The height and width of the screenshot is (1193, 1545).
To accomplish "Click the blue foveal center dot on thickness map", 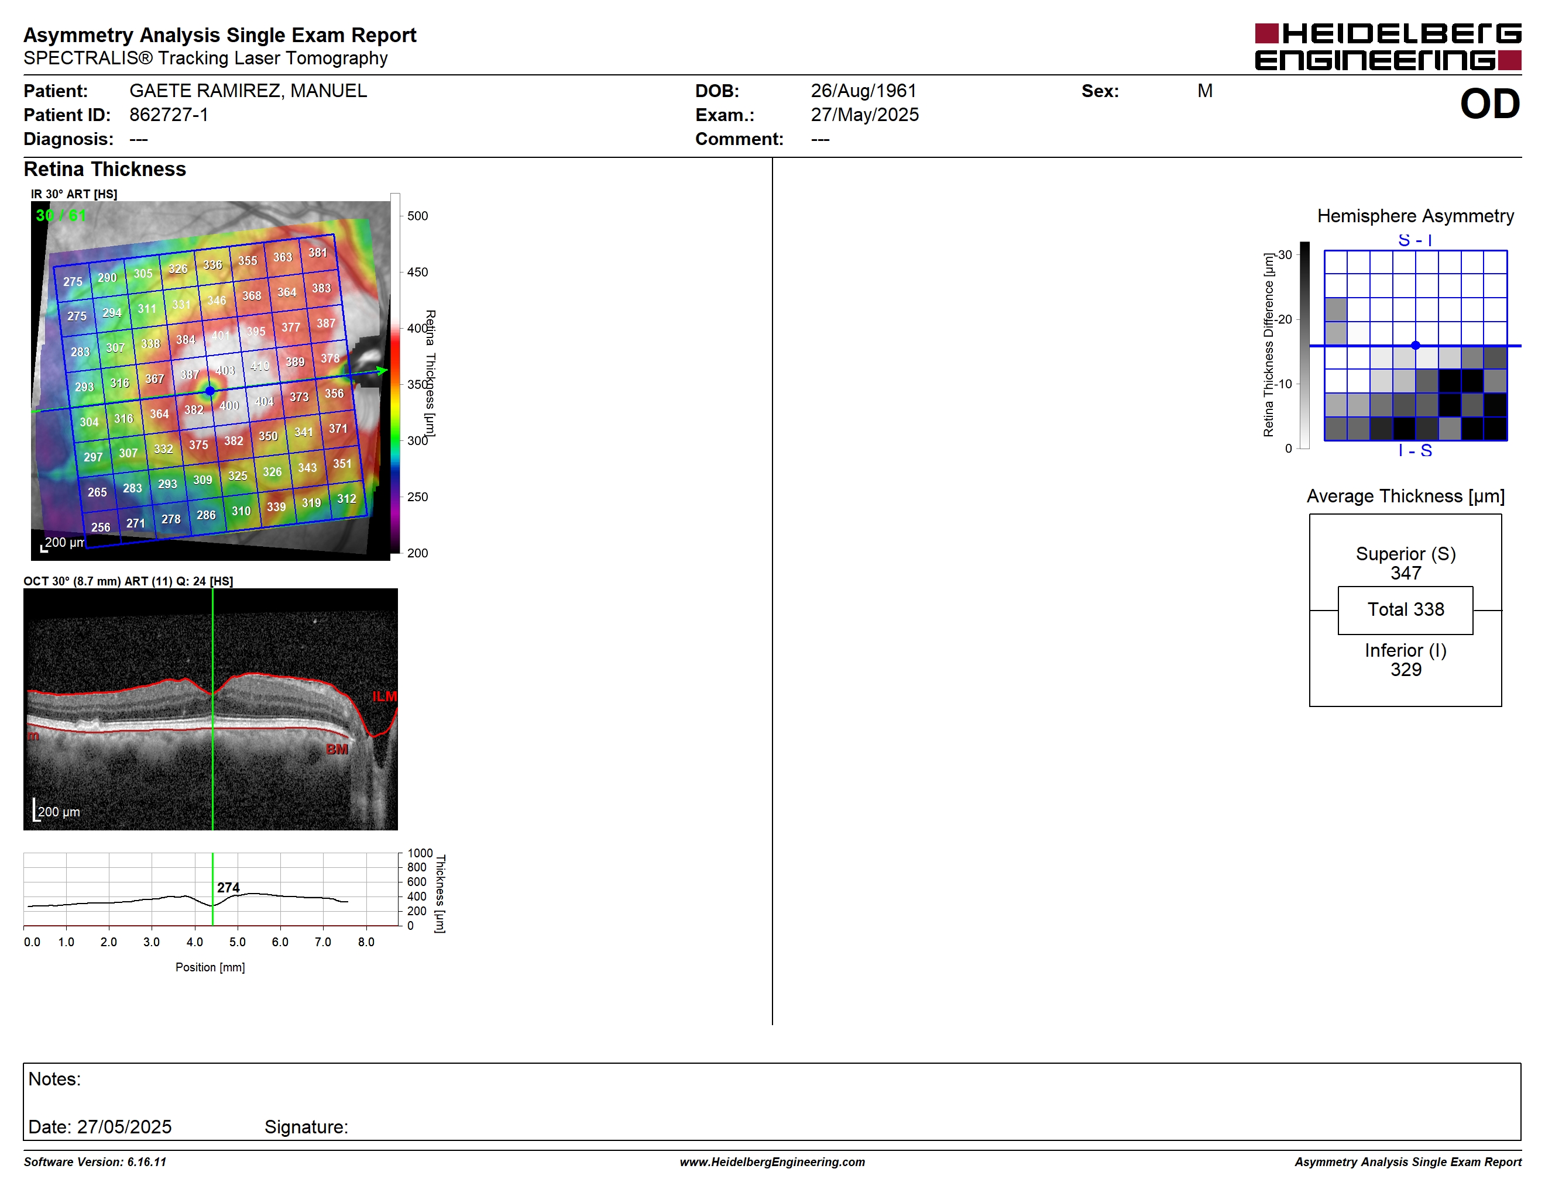I will click(x=210, y=391).
